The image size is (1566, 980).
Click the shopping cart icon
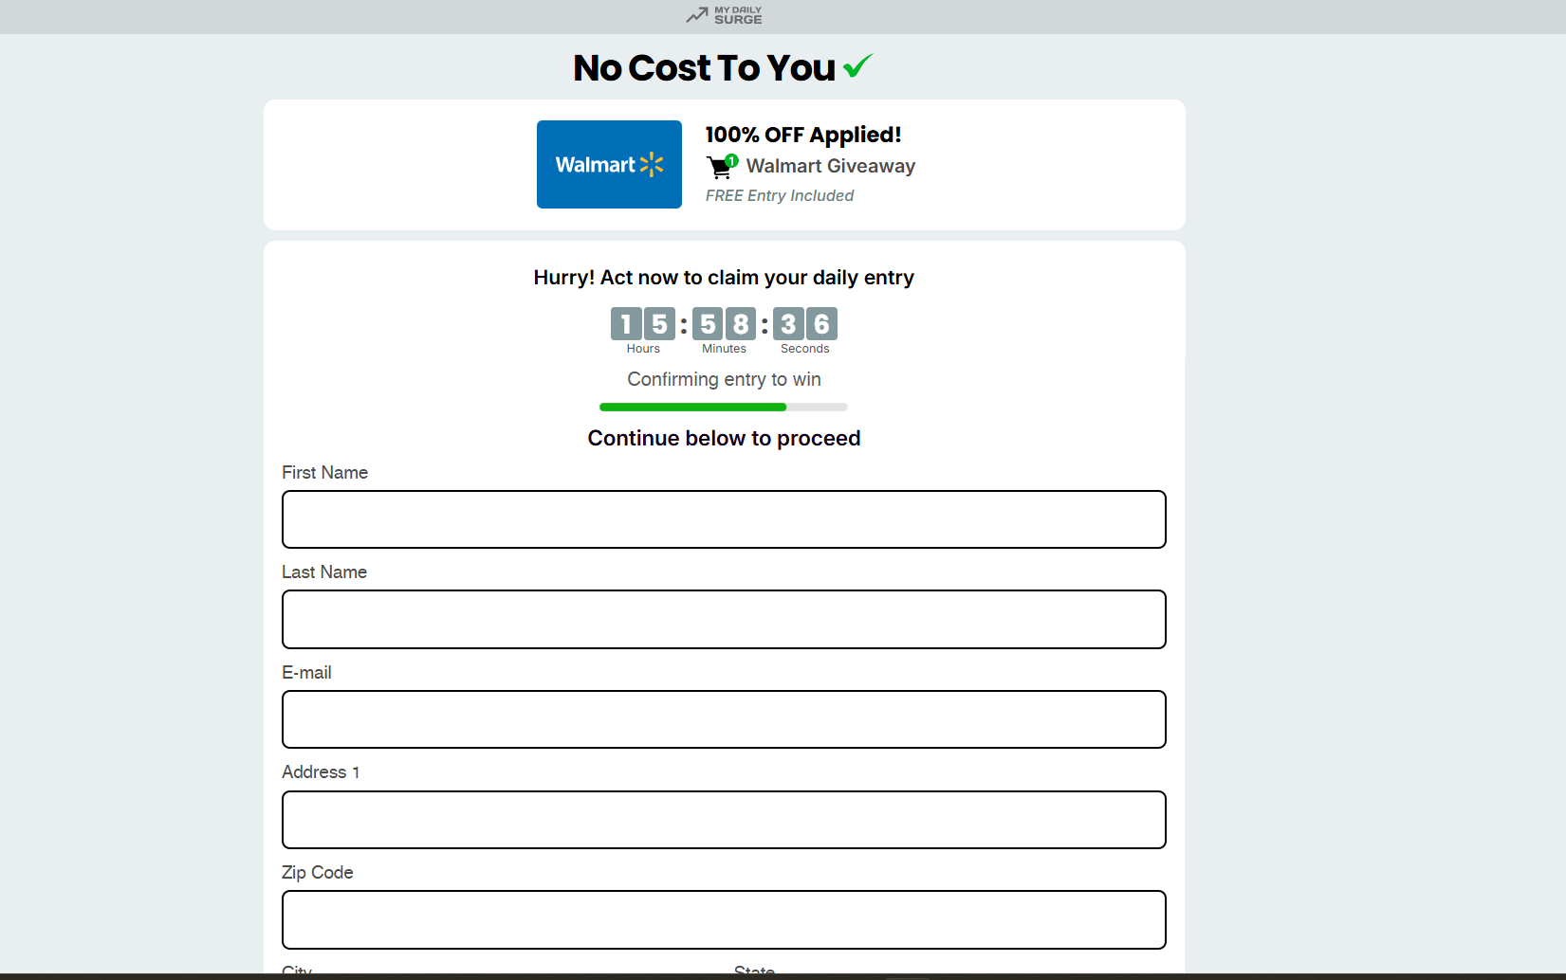[x=722, y=167]
